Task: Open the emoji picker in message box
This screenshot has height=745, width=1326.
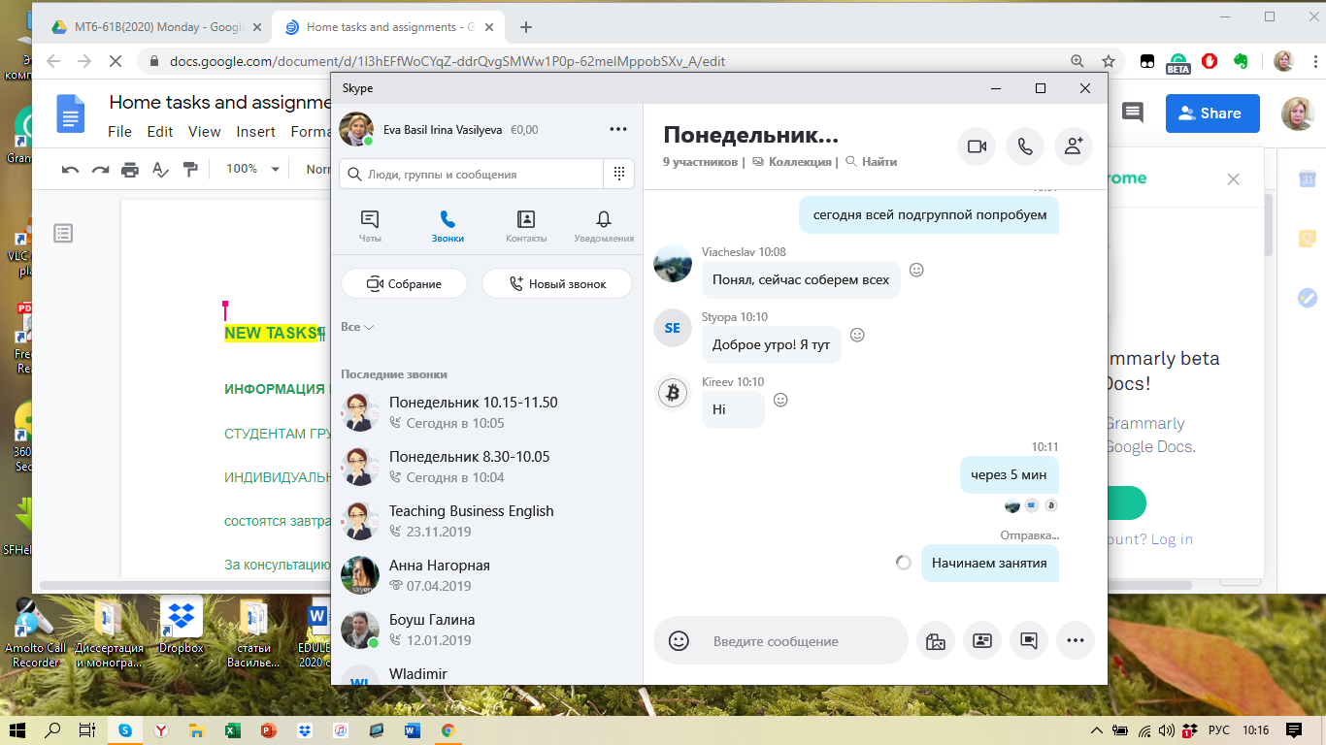Action: pos(680,641)
